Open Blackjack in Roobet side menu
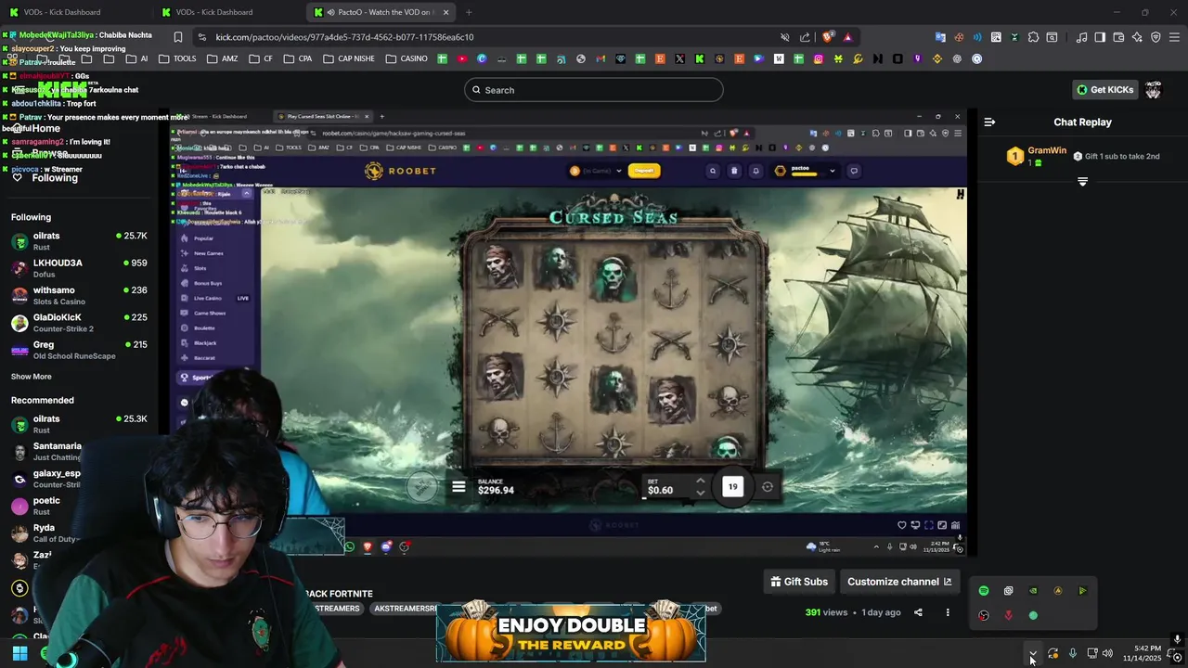1188x668 pixels. (x=204, y=343)
